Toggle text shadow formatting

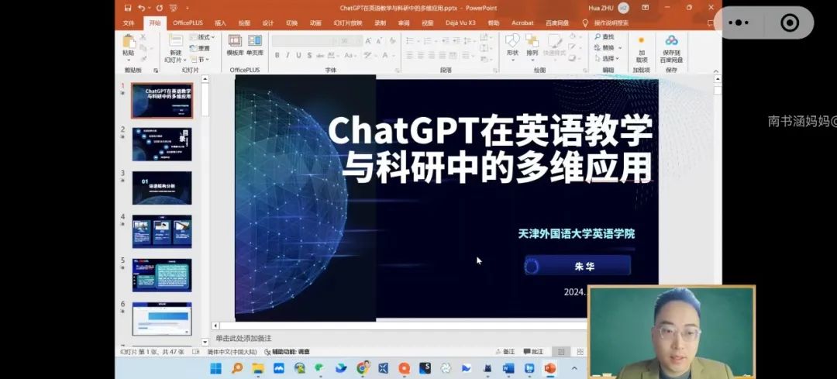(x=309, y=55)
